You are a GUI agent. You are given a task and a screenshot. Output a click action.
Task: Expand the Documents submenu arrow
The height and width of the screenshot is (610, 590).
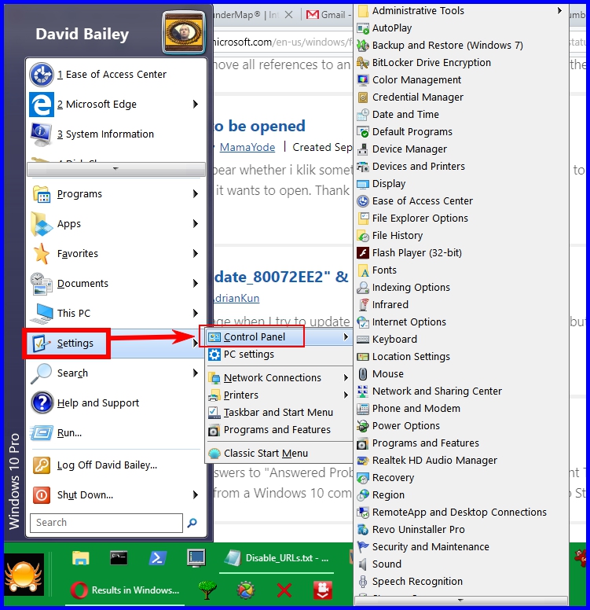point(196,284)
